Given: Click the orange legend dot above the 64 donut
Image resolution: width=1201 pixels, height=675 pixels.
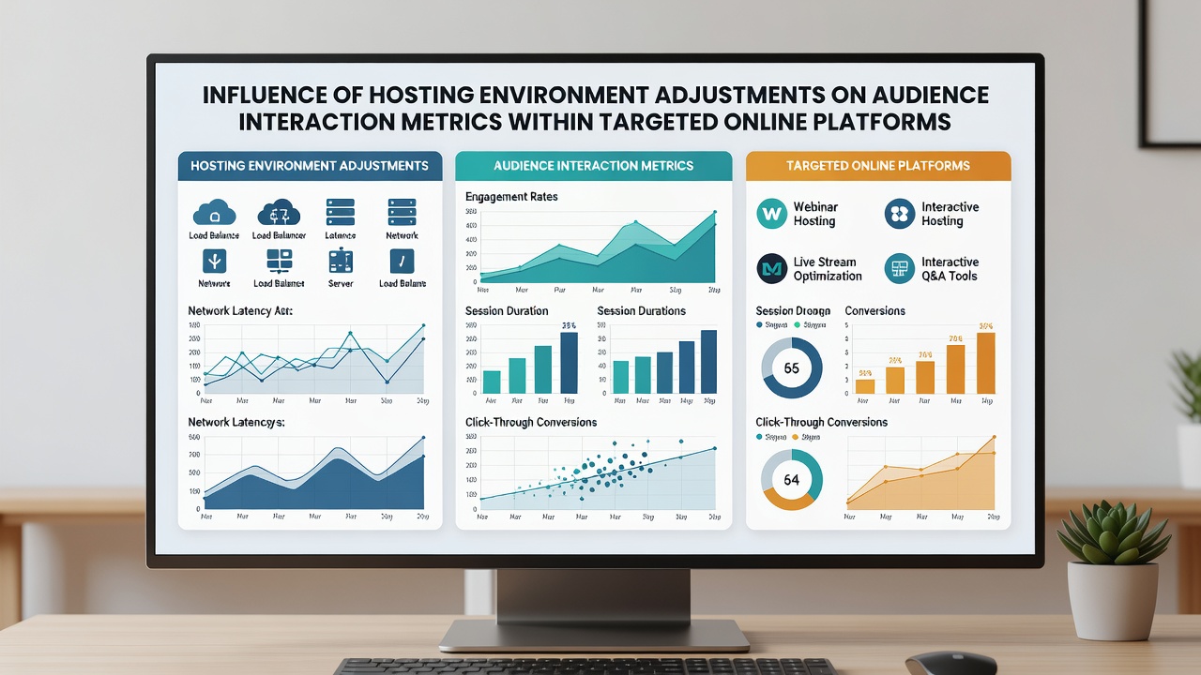Looking at the screenshot, I should 797,437.
